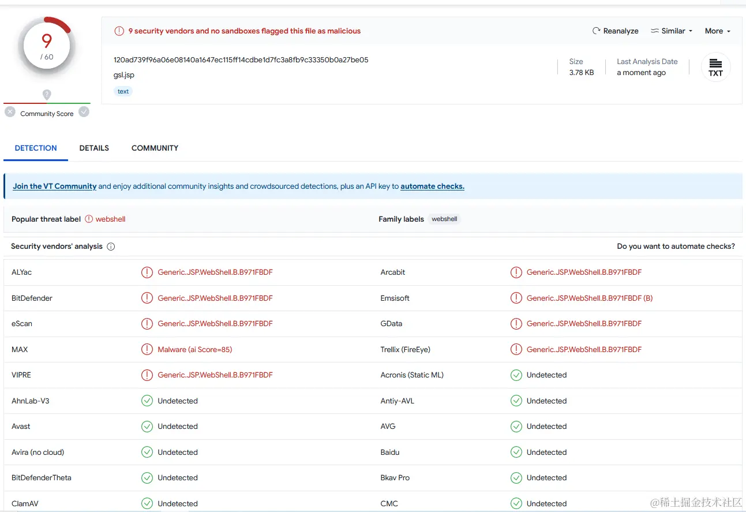746x512 pixels.
Task: Click the TXT file type icon
Action: pyautogui.click(x=715, y=67)
